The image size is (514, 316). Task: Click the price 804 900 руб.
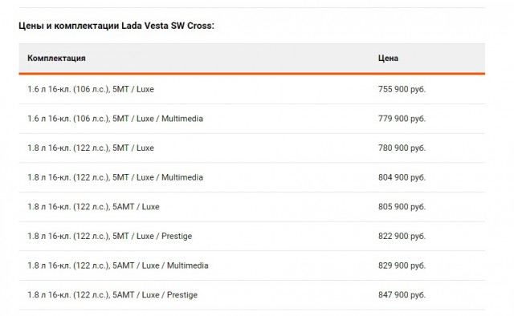click(x=402, y=177)
